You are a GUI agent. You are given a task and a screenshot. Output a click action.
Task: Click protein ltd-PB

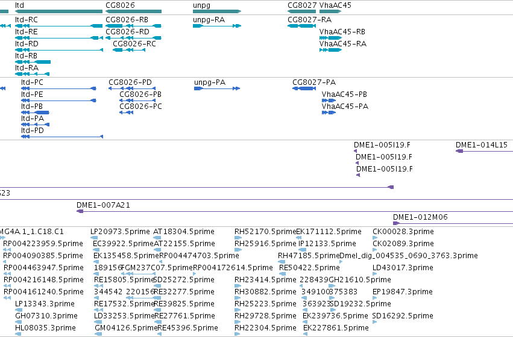[x=32, y=107]
